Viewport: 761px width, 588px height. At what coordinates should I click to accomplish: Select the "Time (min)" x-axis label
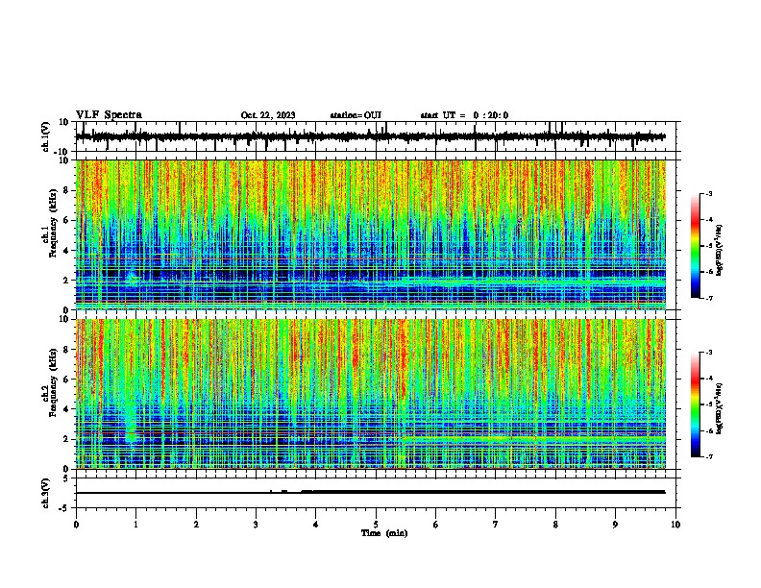point(384,533)
